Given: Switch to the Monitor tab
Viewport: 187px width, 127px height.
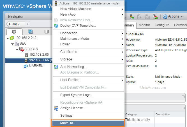Looking at the screenshot, I should [x=144, y=25].
